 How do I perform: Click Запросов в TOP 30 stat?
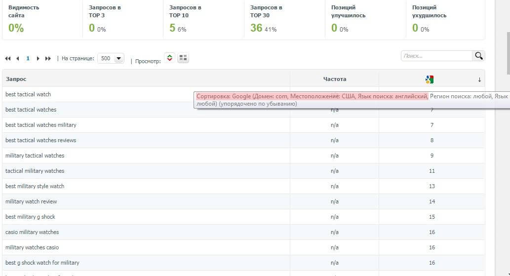click(266, 20)
